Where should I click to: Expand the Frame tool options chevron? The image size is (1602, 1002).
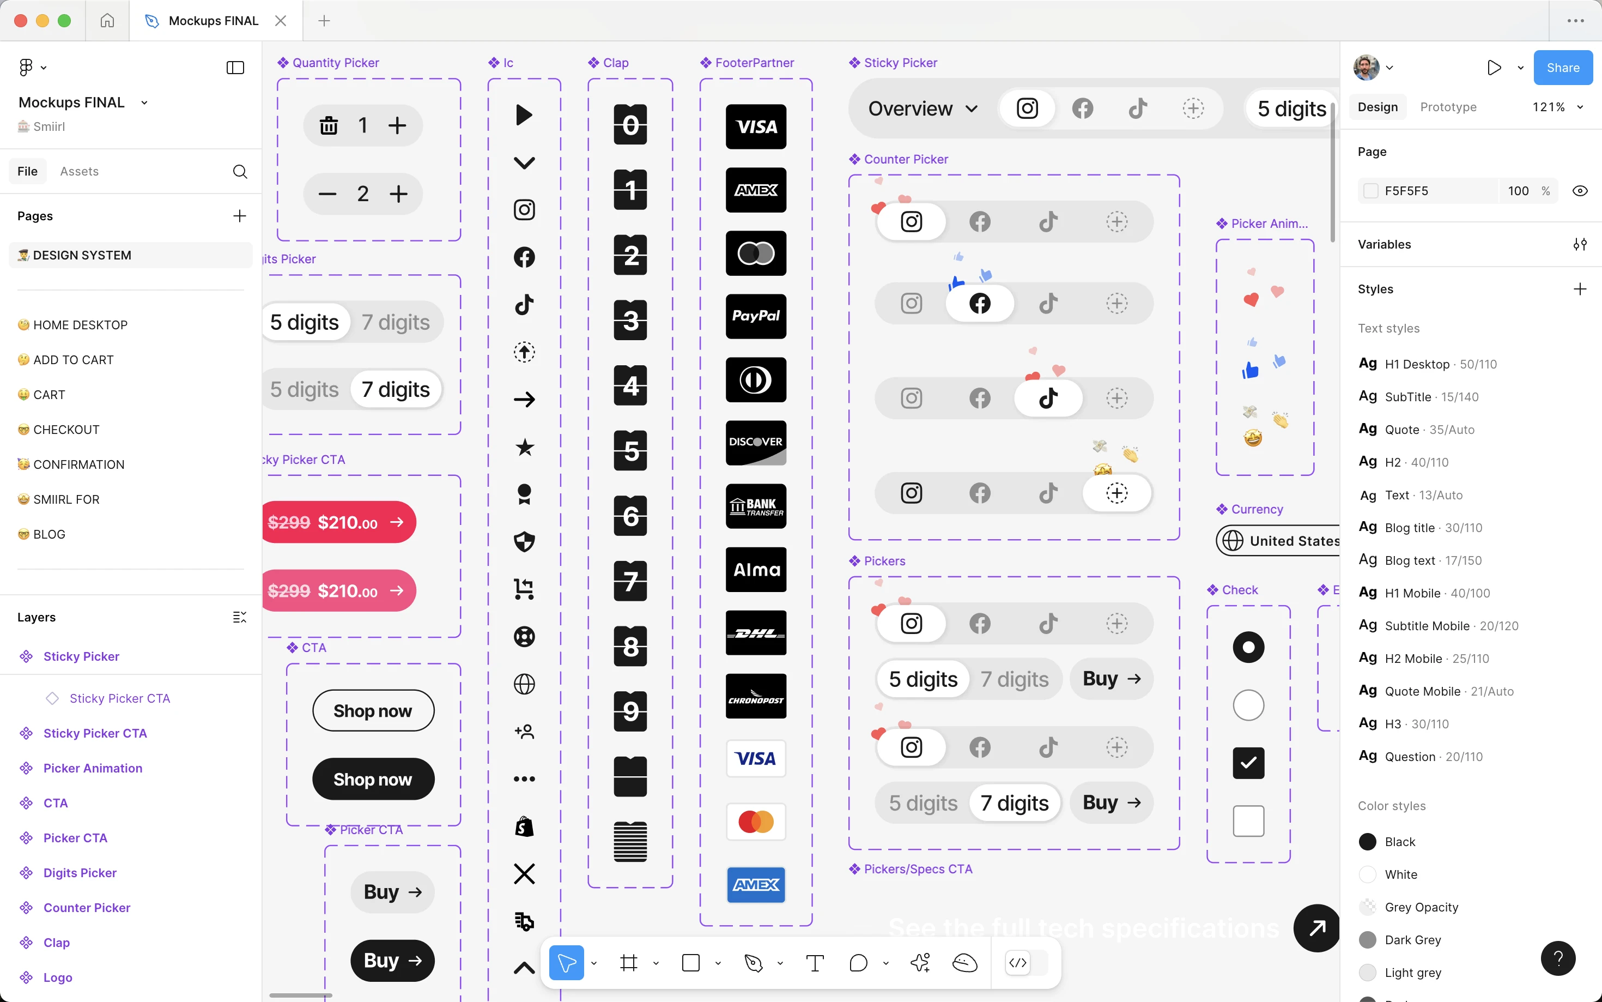656,963
